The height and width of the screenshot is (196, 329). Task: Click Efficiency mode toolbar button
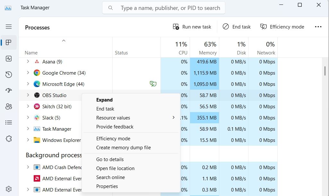click(282, 27)
